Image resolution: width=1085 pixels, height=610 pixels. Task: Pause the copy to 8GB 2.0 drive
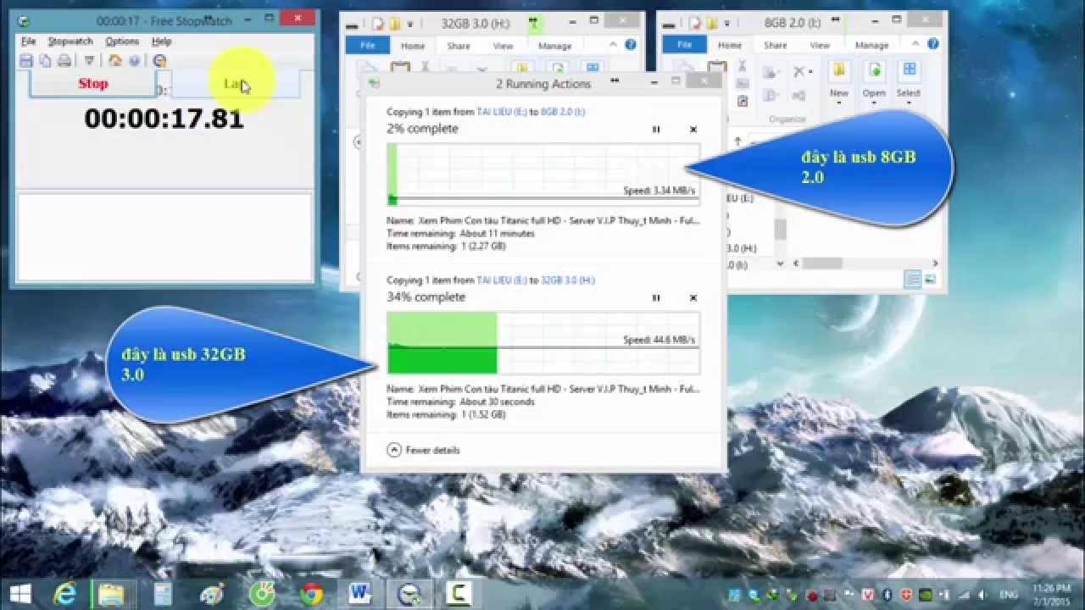click(x=655, y=130)
